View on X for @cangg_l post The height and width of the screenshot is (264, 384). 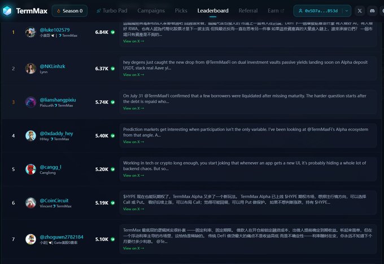(133, 175)
